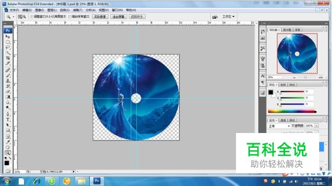Viewport: 332px width, 186px height.
Task: Open the 正常 blend mode dropdown
Action: [x=279, y=126]
